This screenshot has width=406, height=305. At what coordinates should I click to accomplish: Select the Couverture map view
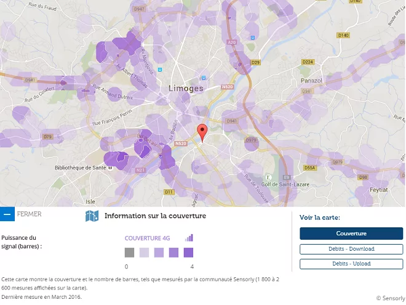[351, 234]
